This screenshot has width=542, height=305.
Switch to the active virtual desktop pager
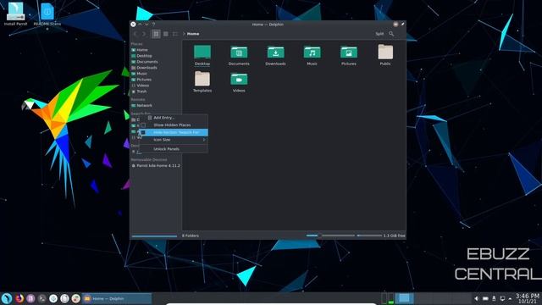(404, 298)
